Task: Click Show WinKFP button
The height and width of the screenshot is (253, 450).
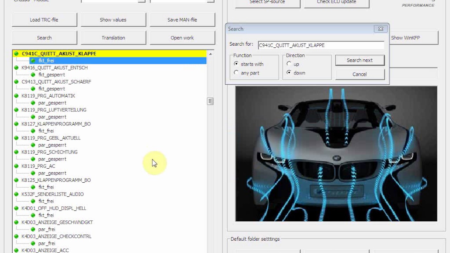Action: pyautogui.click(x=414, y=38)
